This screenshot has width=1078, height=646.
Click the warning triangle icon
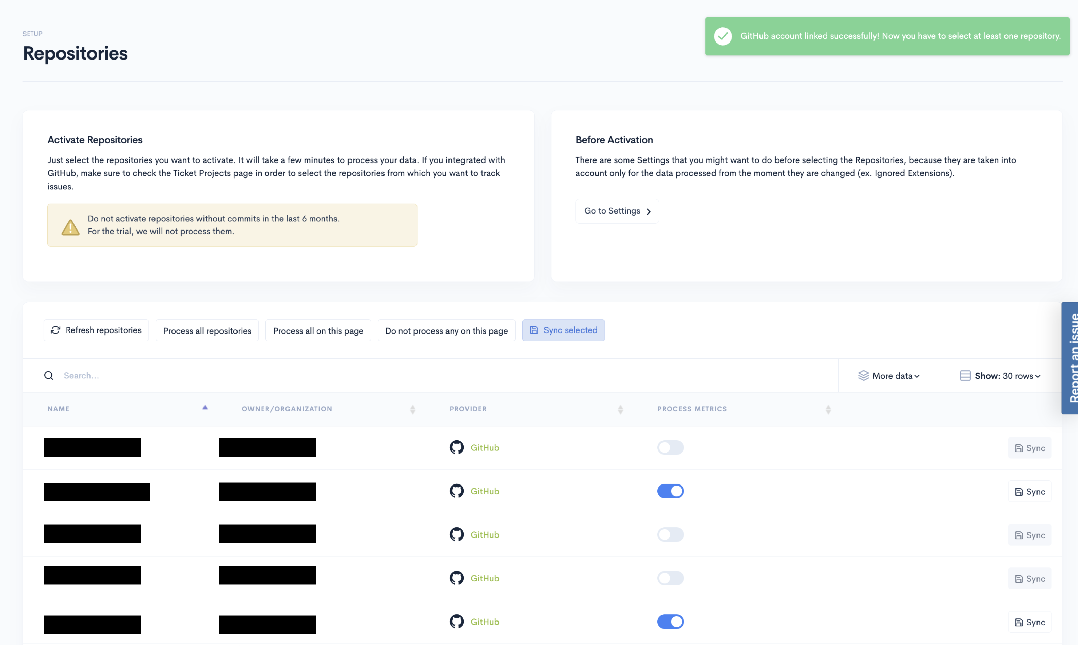pos(70,226)
